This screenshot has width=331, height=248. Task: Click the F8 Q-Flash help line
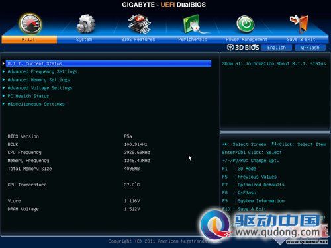coord(239,193)
